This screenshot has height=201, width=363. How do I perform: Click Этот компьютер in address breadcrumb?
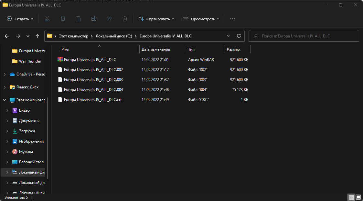[74, 36]
